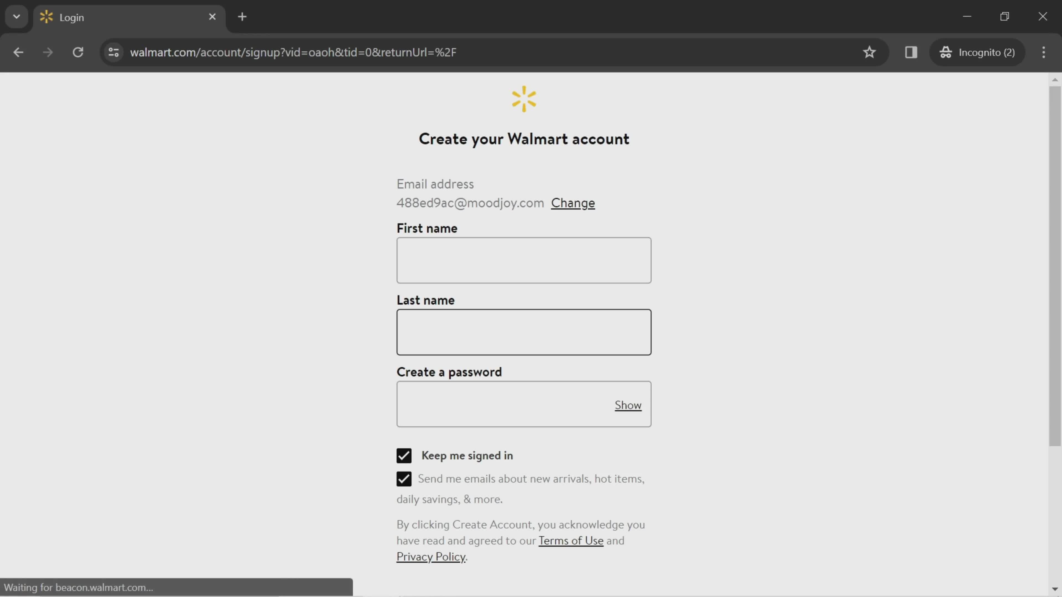Open the tab search dropdown arrow
The height and width of the screenshot is (597, 1062).
pos(17,17)
